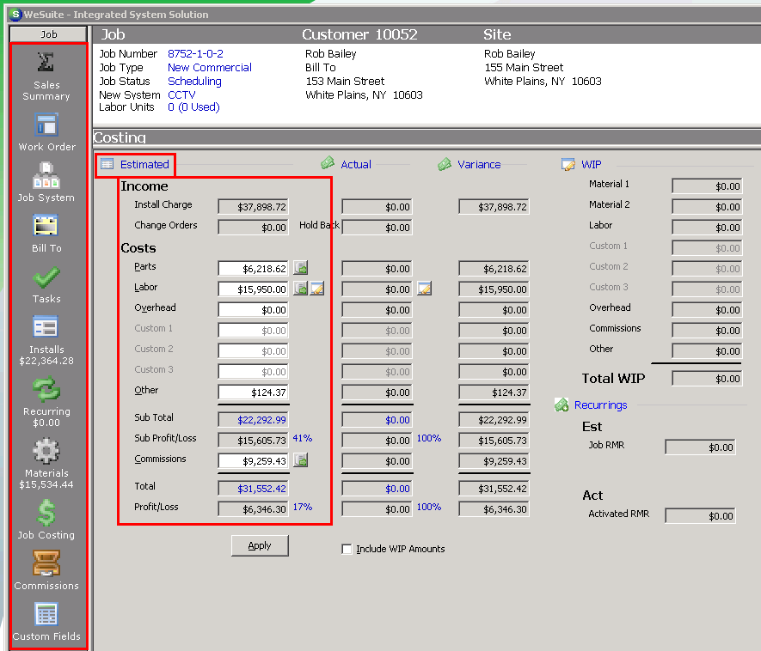Image resolution: width=761 pixels, height=651 pixels.
Task: Click the 41% sub profit percentage
Action: point(303,438)
